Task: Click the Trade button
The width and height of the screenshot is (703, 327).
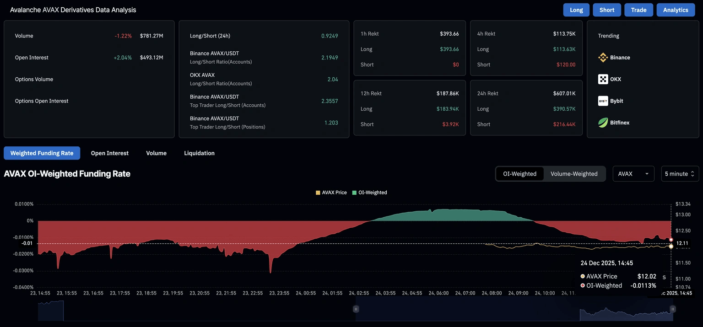Action: coord(638,10)
